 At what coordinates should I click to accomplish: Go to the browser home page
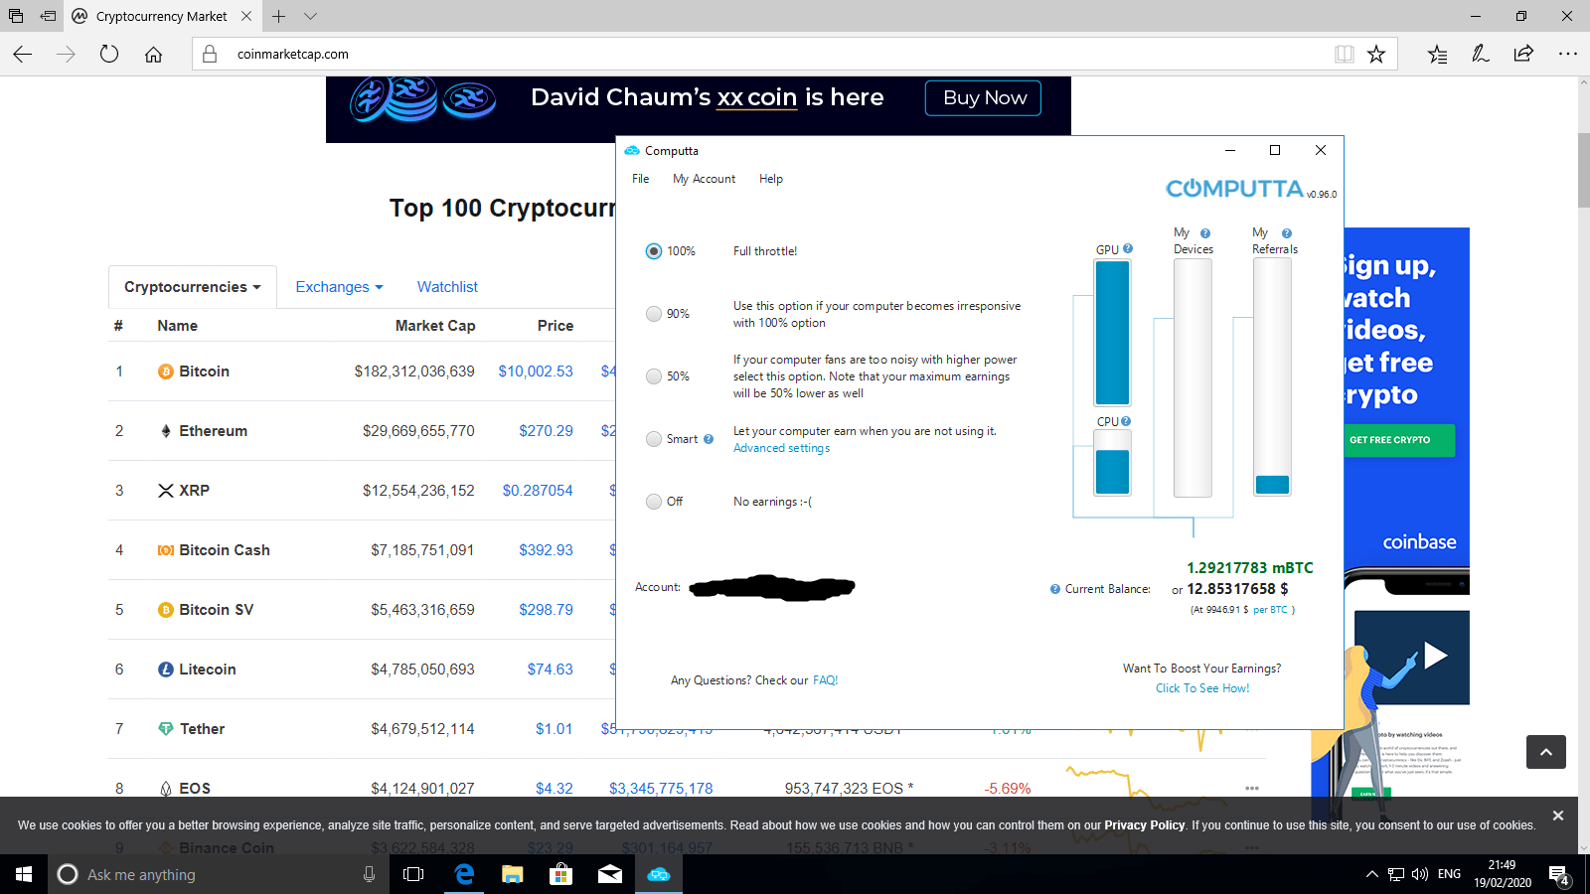click(153, 54)
